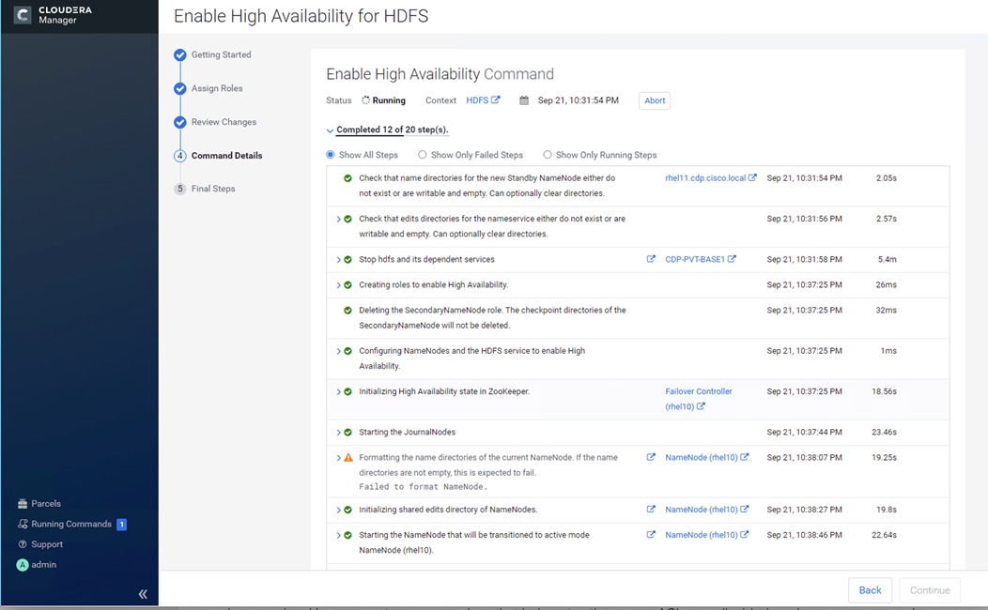
Task: Open Running Commands menu item
Action: coord(71,524)
